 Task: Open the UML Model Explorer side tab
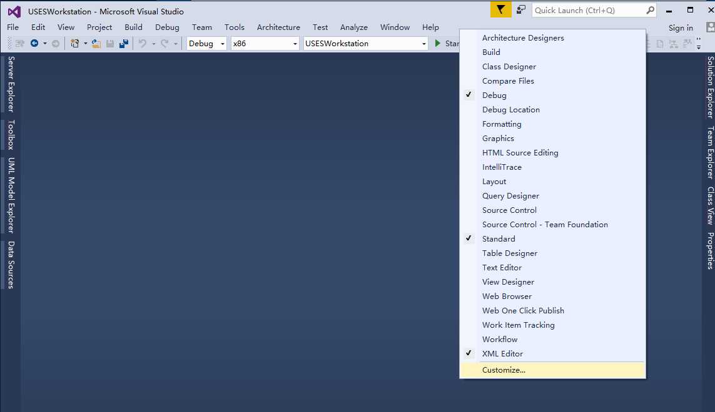(x=11, y=195)
